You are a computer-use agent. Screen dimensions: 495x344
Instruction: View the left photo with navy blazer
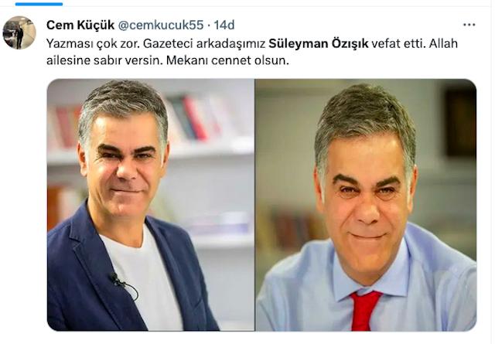coord(151,205)
